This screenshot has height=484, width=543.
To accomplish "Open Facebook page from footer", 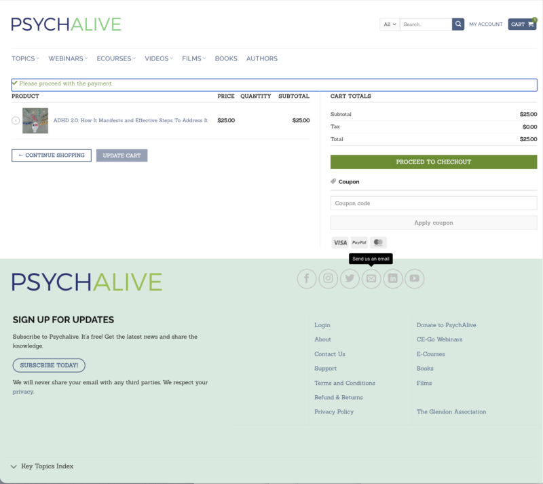I will 307,278.
